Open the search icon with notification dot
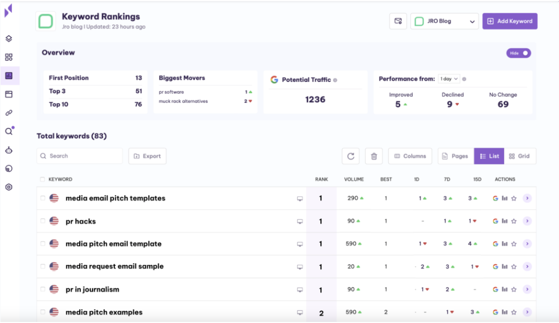 9,131
